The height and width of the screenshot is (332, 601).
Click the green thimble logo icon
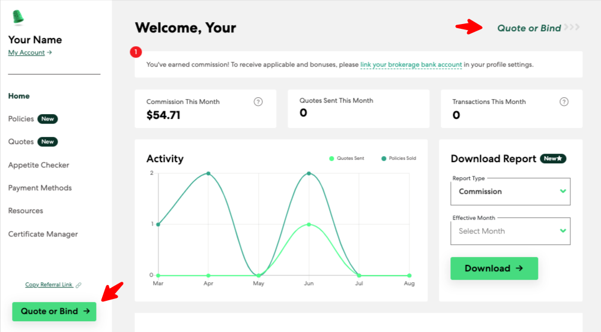[17, 17]
